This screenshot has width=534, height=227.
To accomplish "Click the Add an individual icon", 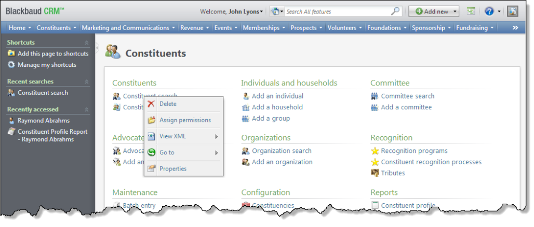I will [x=246, y=96].
